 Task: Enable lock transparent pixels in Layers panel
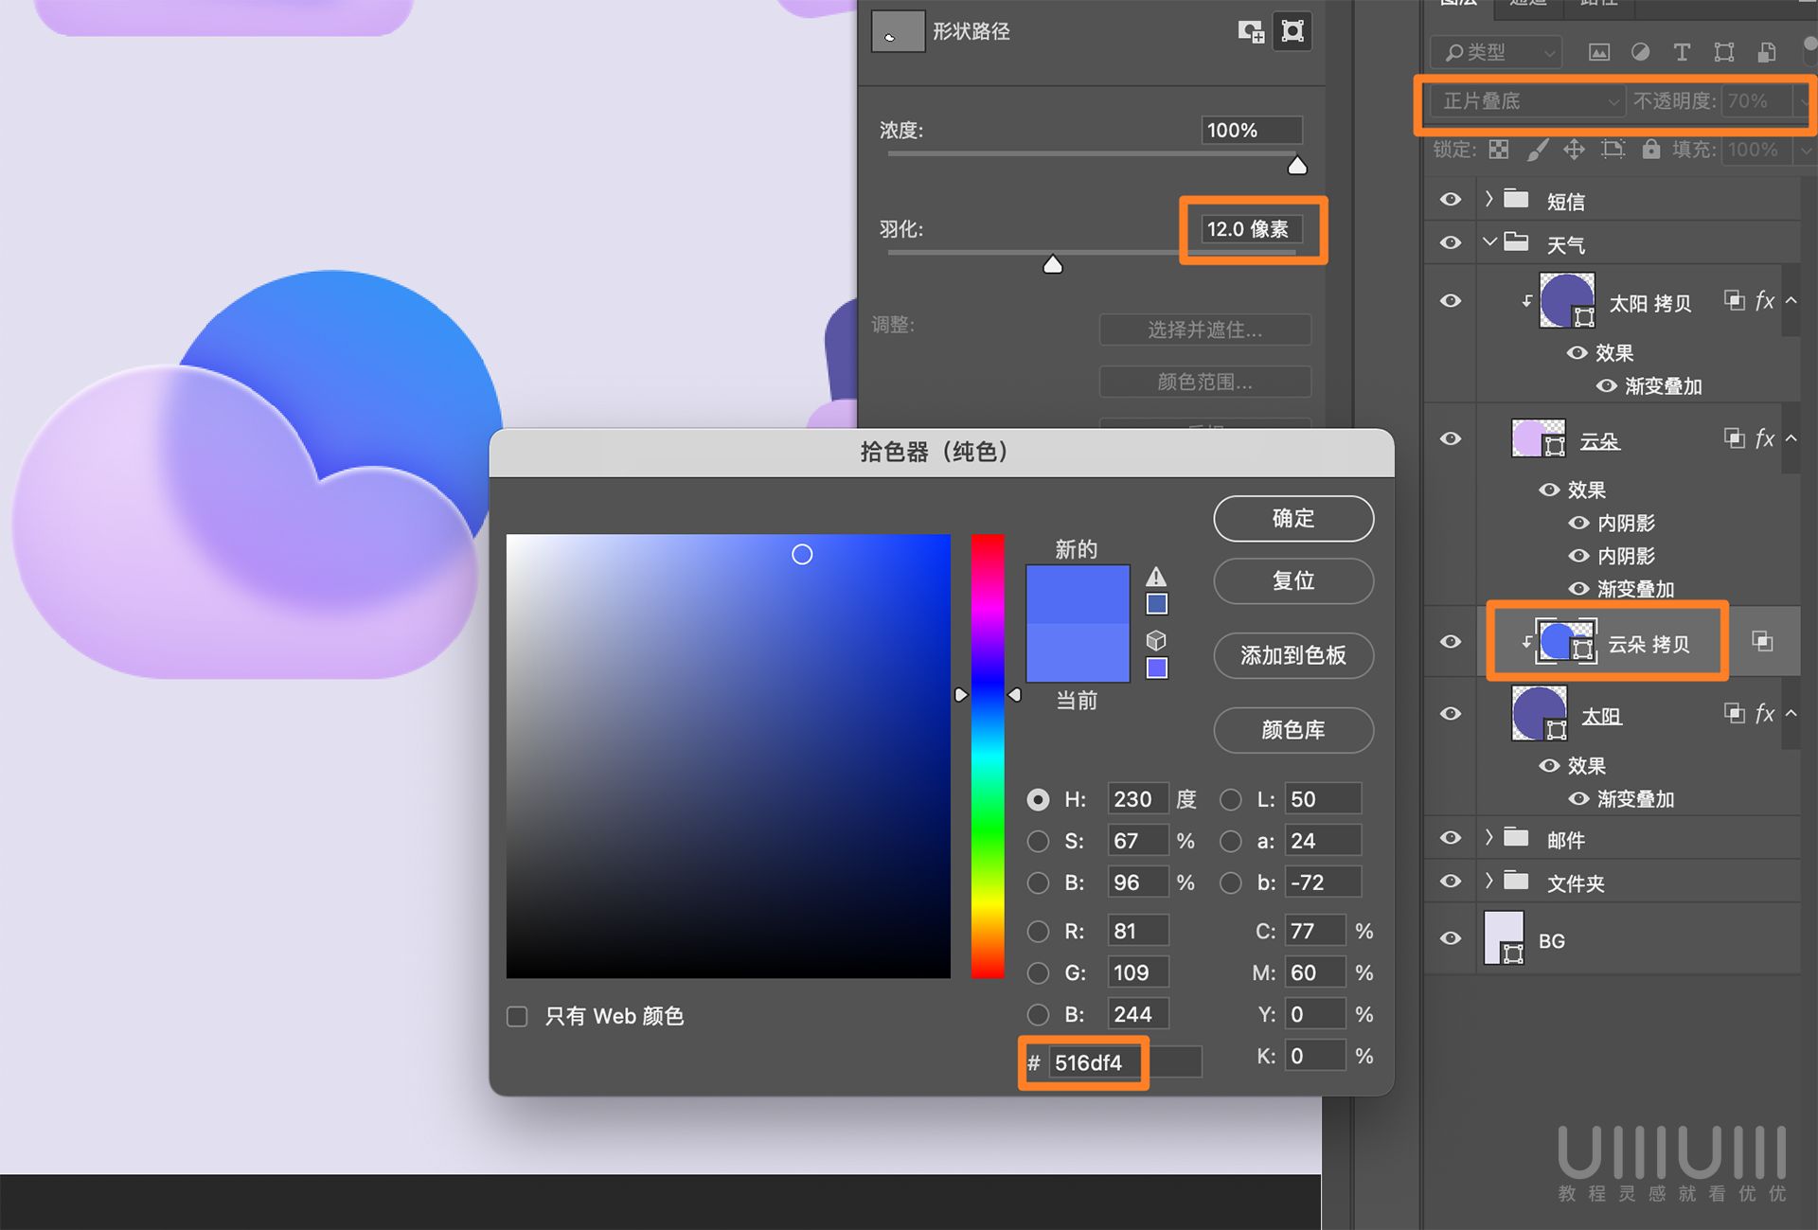click(1497, 150)
